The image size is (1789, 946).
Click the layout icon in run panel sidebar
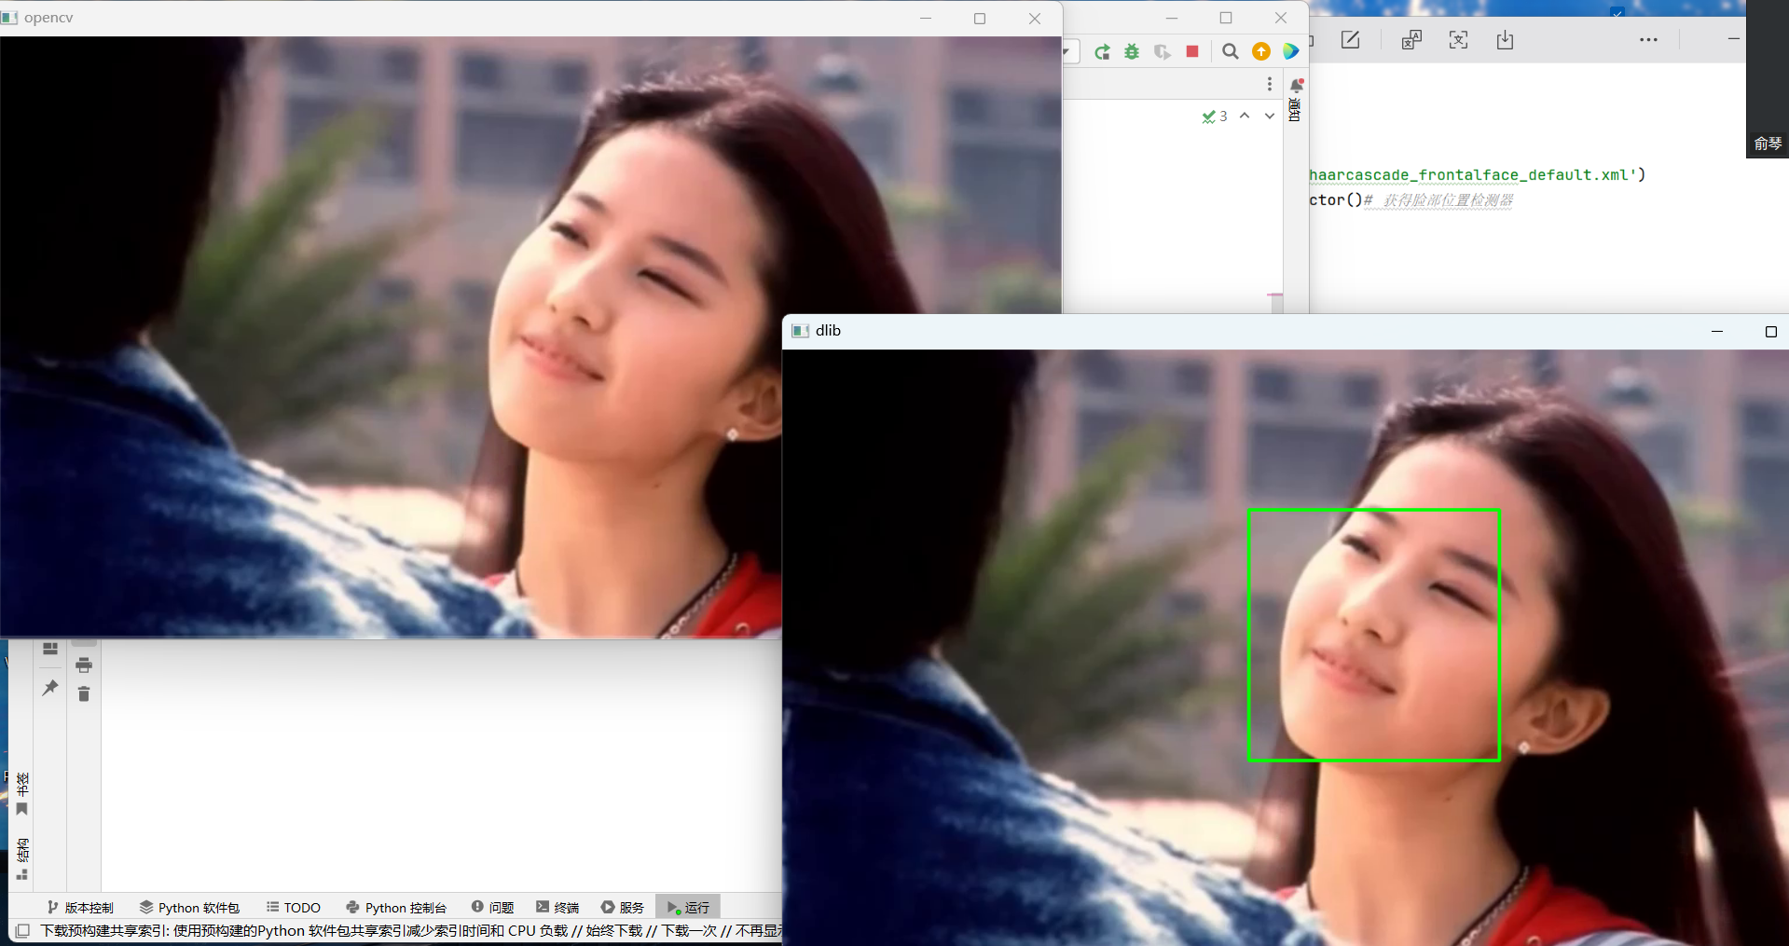pyautogui.click(x=50, y=648)
